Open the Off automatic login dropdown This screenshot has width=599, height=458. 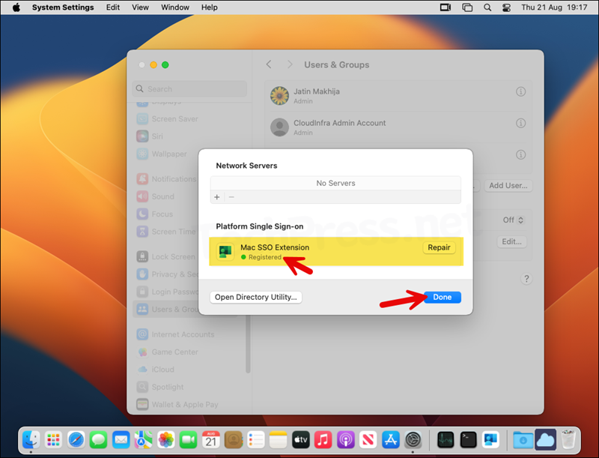(x=513, y=220)
